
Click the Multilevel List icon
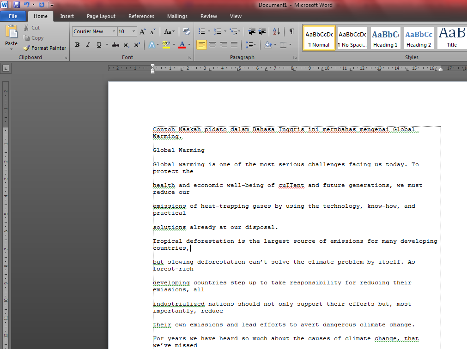point(234,31)
